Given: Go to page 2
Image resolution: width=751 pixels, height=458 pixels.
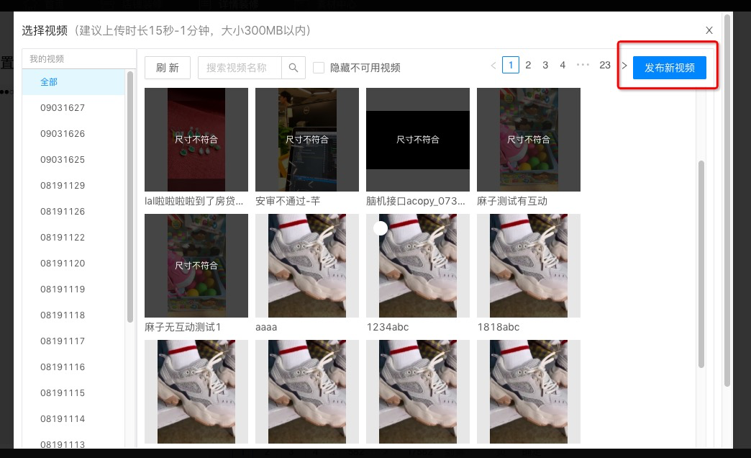Looking at the screenshot, I should point(528,65).
